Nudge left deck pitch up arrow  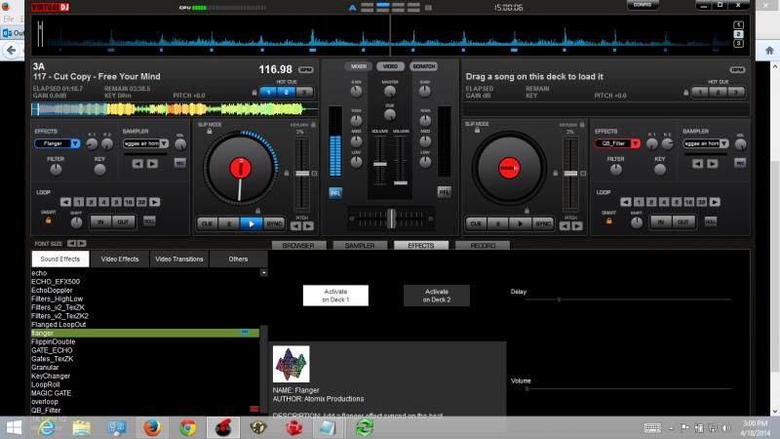coord(308,226)
